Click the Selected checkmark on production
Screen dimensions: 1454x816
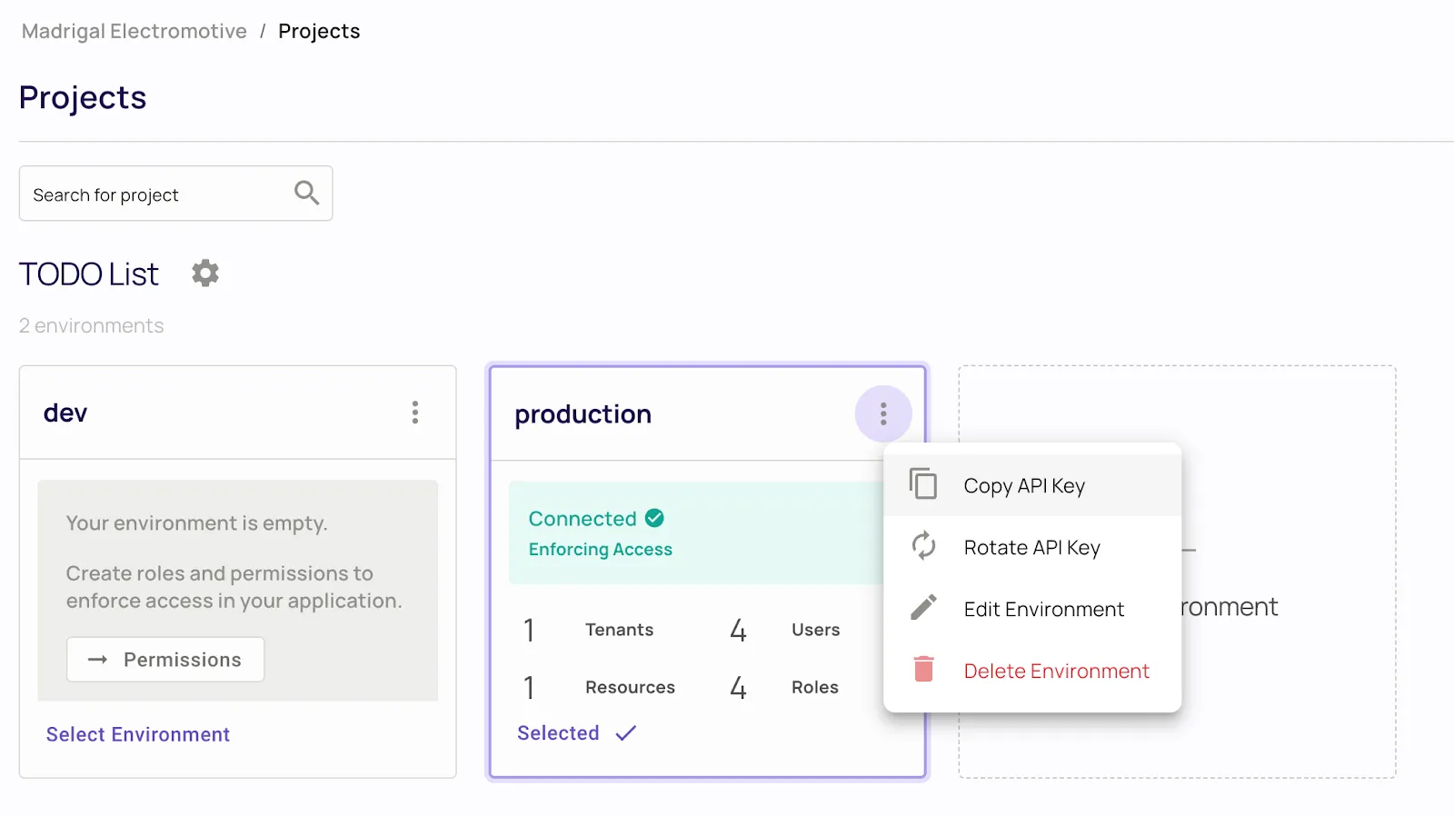pos(625,733)
